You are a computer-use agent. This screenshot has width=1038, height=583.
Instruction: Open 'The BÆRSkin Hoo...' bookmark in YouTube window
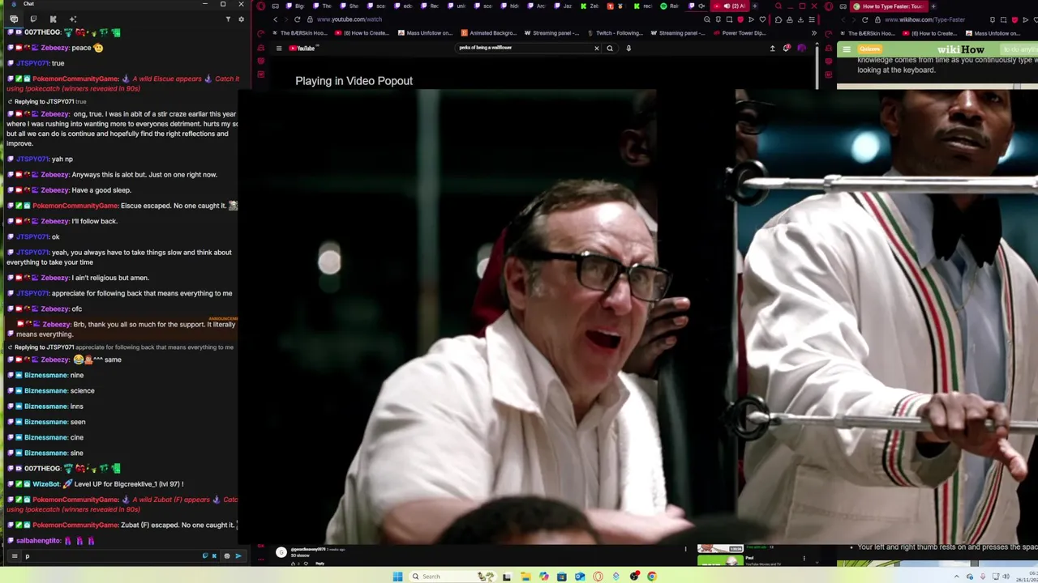pos(299,33)
